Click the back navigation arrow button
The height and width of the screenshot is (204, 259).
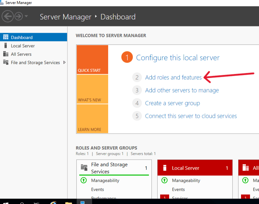point(8,16)
